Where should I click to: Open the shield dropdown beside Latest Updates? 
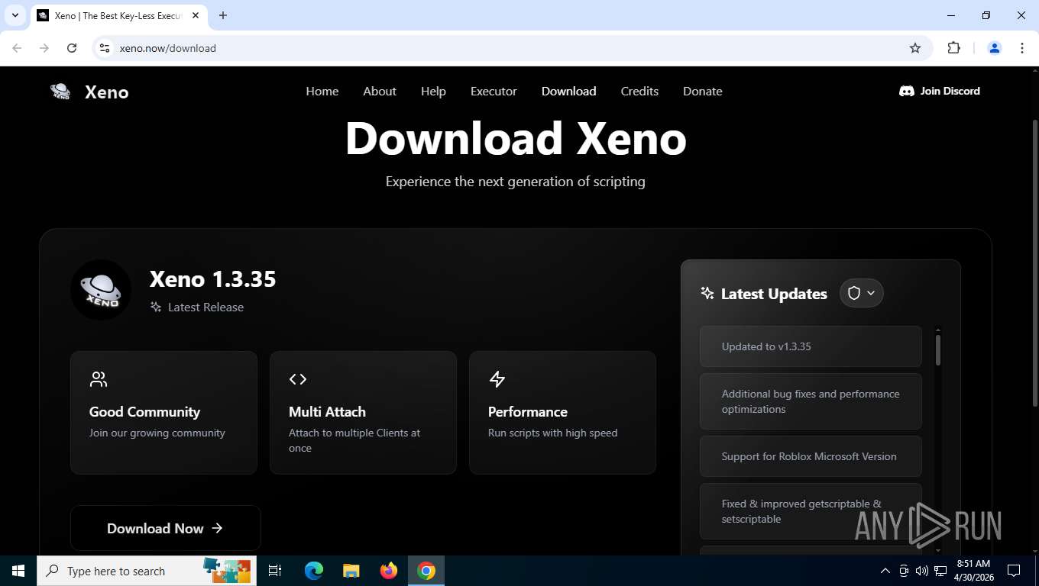[x=861, y=293]
